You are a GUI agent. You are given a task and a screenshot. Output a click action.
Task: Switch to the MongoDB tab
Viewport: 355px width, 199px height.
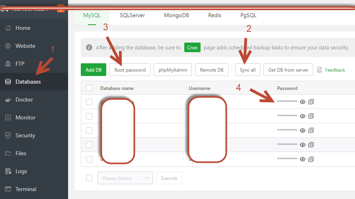point(176,16)
